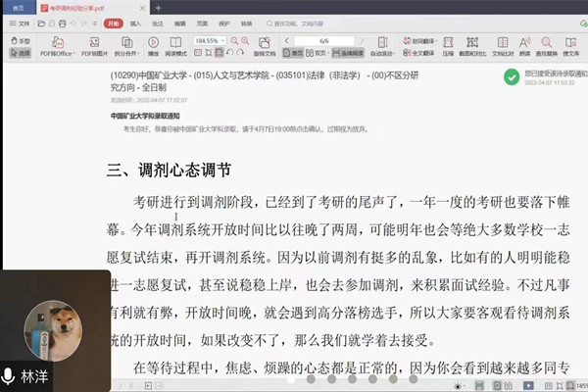Click the PDF转Office convert icon

(57, 43)
